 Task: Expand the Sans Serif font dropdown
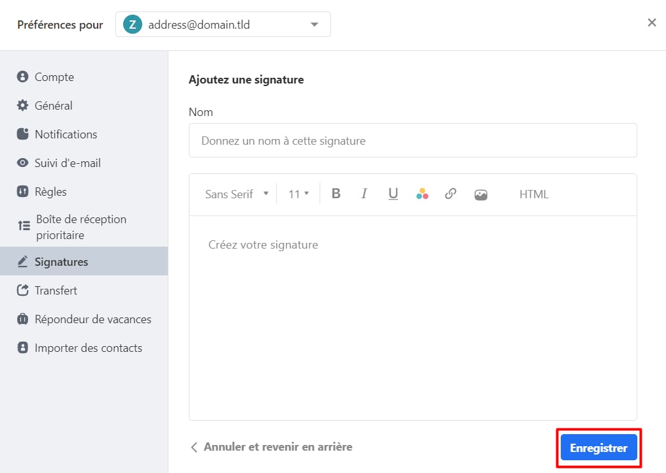click(x=237, y=194)
